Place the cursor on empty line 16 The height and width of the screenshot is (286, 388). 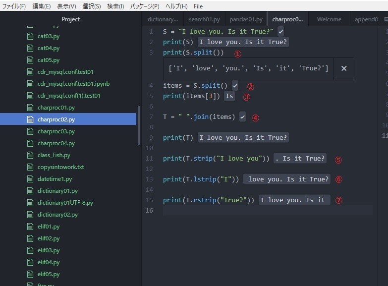[x=268, y=211]
